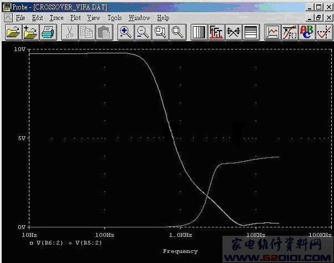Viewport: 334px width, 263px height.
Task: Click the Performance Analysis checkered-flags icon
Action: (234, 32)
